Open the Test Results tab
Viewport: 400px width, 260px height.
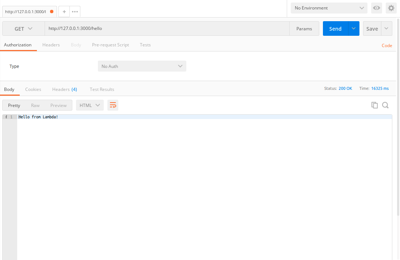(102, 89)
